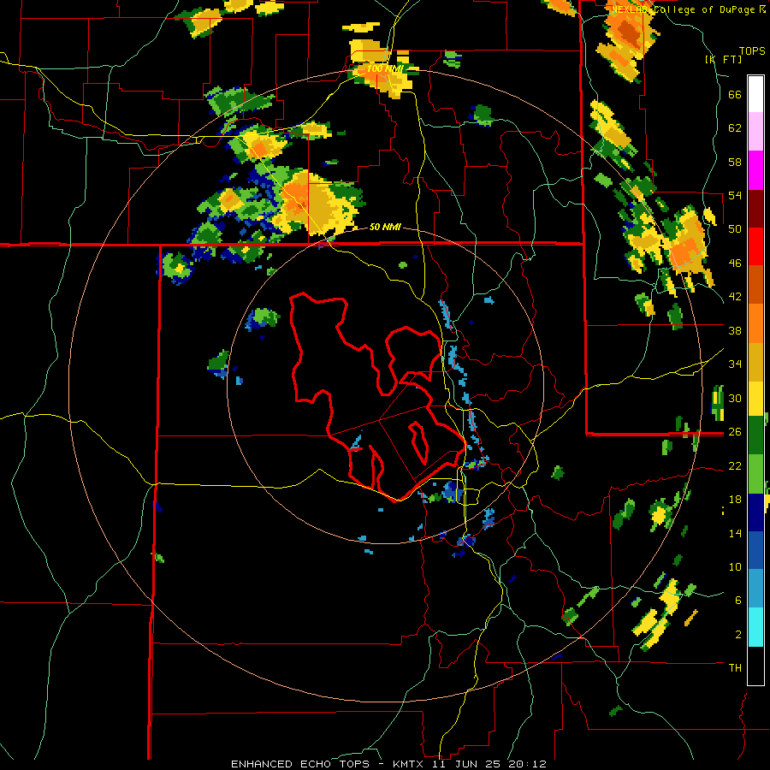Screen dimensions: 770x770
Task: Click the 6 legend value
Action: point(738,601)
